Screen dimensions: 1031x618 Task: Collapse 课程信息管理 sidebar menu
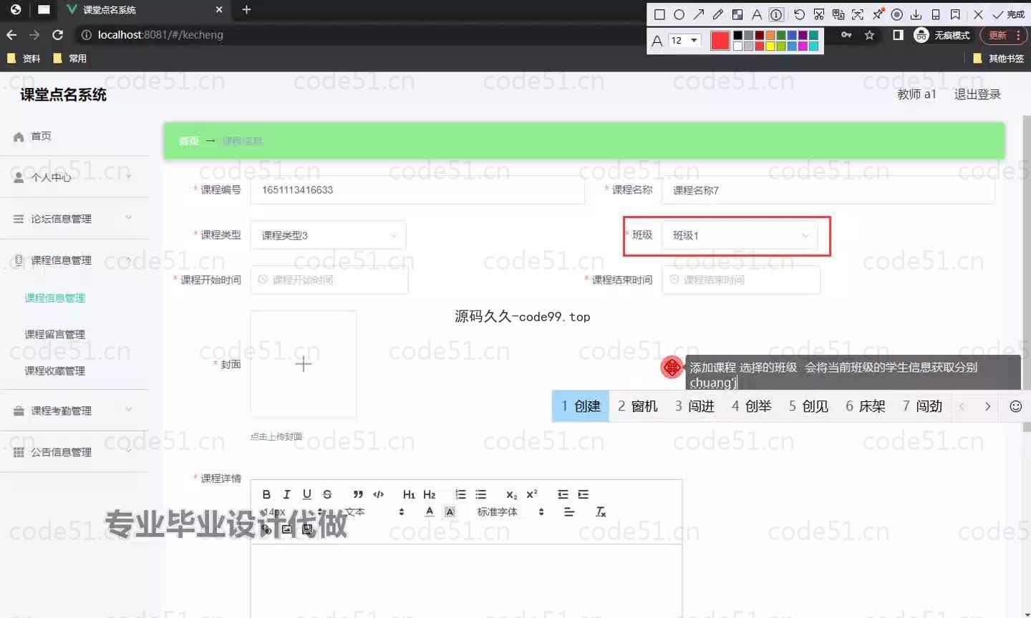[x=74, y=260]
